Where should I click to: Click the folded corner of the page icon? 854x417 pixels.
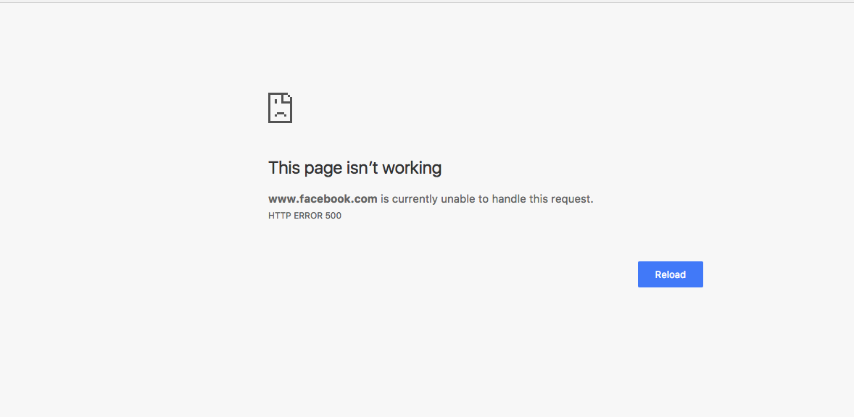288,97
